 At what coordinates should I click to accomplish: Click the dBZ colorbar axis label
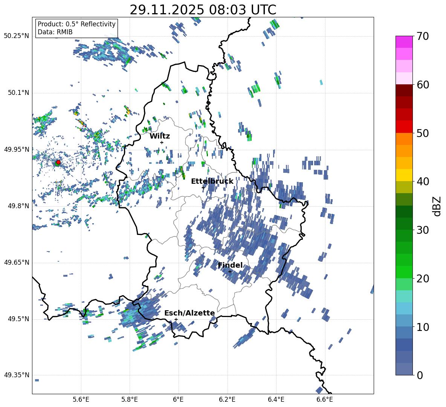point(437,206)
